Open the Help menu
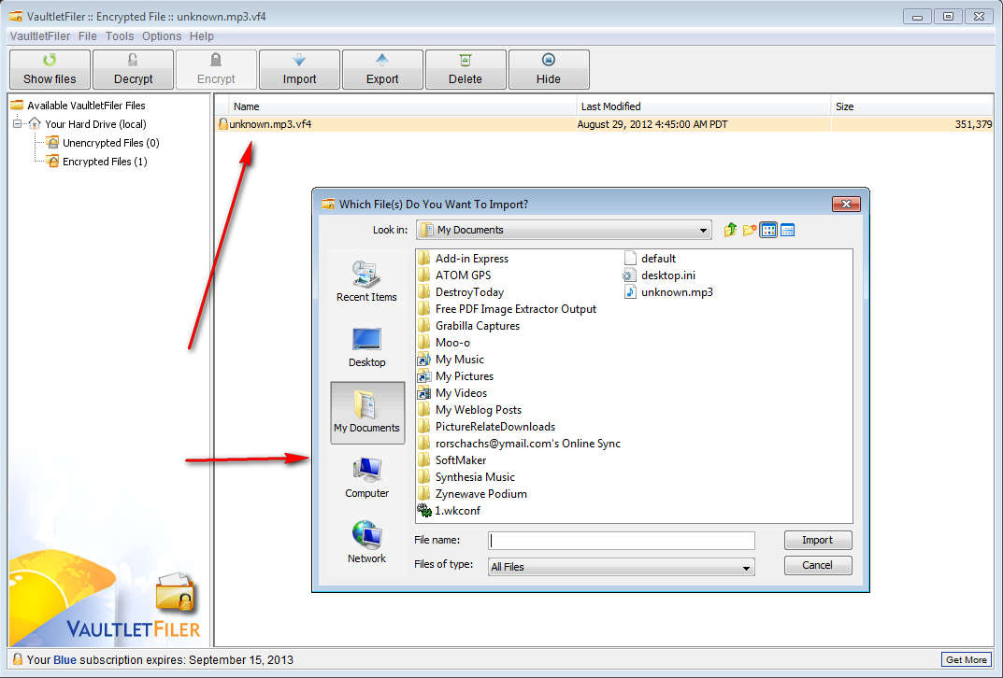This screenshot has height=678, width=1003. (202, 36)
